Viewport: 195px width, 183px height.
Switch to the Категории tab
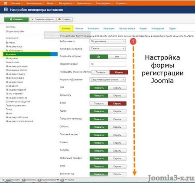[x=109, y=28]
